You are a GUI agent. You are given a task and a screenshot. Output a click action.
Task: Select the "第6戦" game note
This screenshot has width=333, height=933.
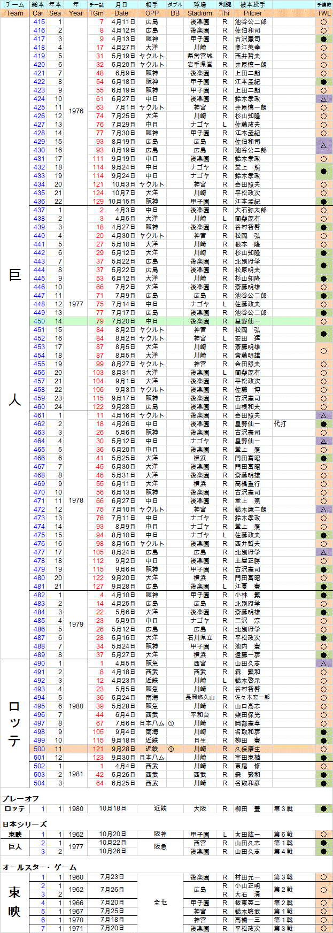coord(283,835)
